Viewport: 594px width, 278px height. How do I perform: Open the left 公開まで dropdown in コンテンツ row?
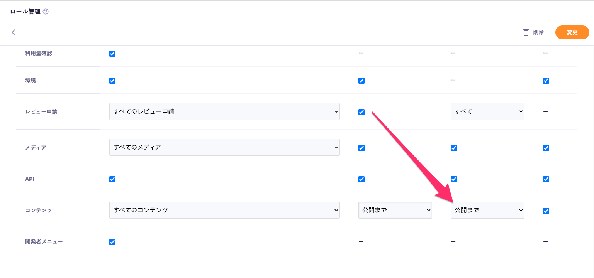click(395, 210)
